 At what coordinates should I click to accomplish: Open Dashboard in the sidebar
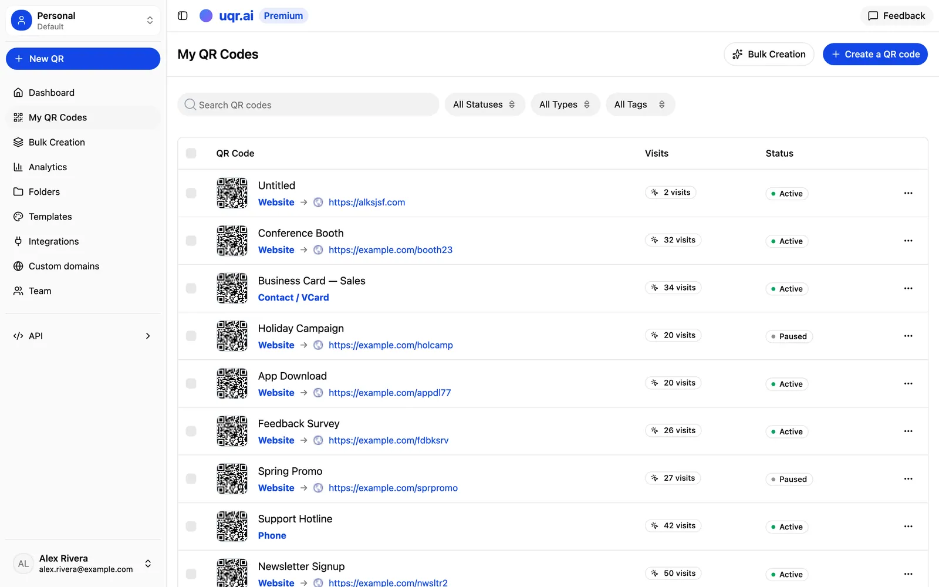tap(83, 93)
